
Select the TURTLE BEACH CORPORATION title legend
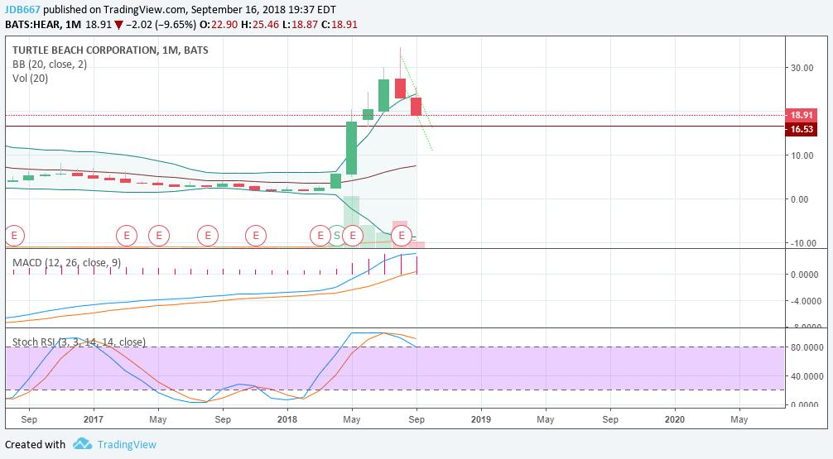110,50
